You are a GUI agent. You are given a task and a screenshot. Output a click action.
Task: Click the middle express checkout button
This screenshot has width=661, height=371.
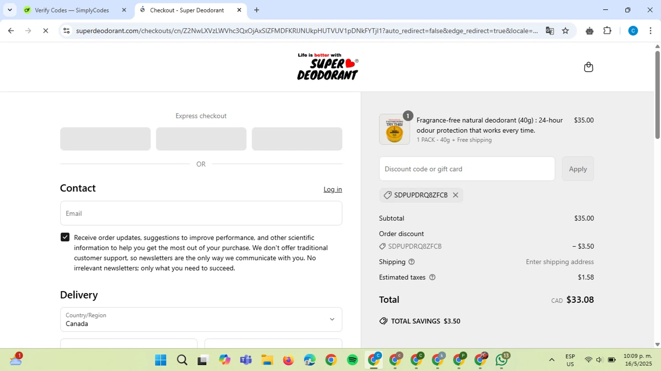point(201,139)
